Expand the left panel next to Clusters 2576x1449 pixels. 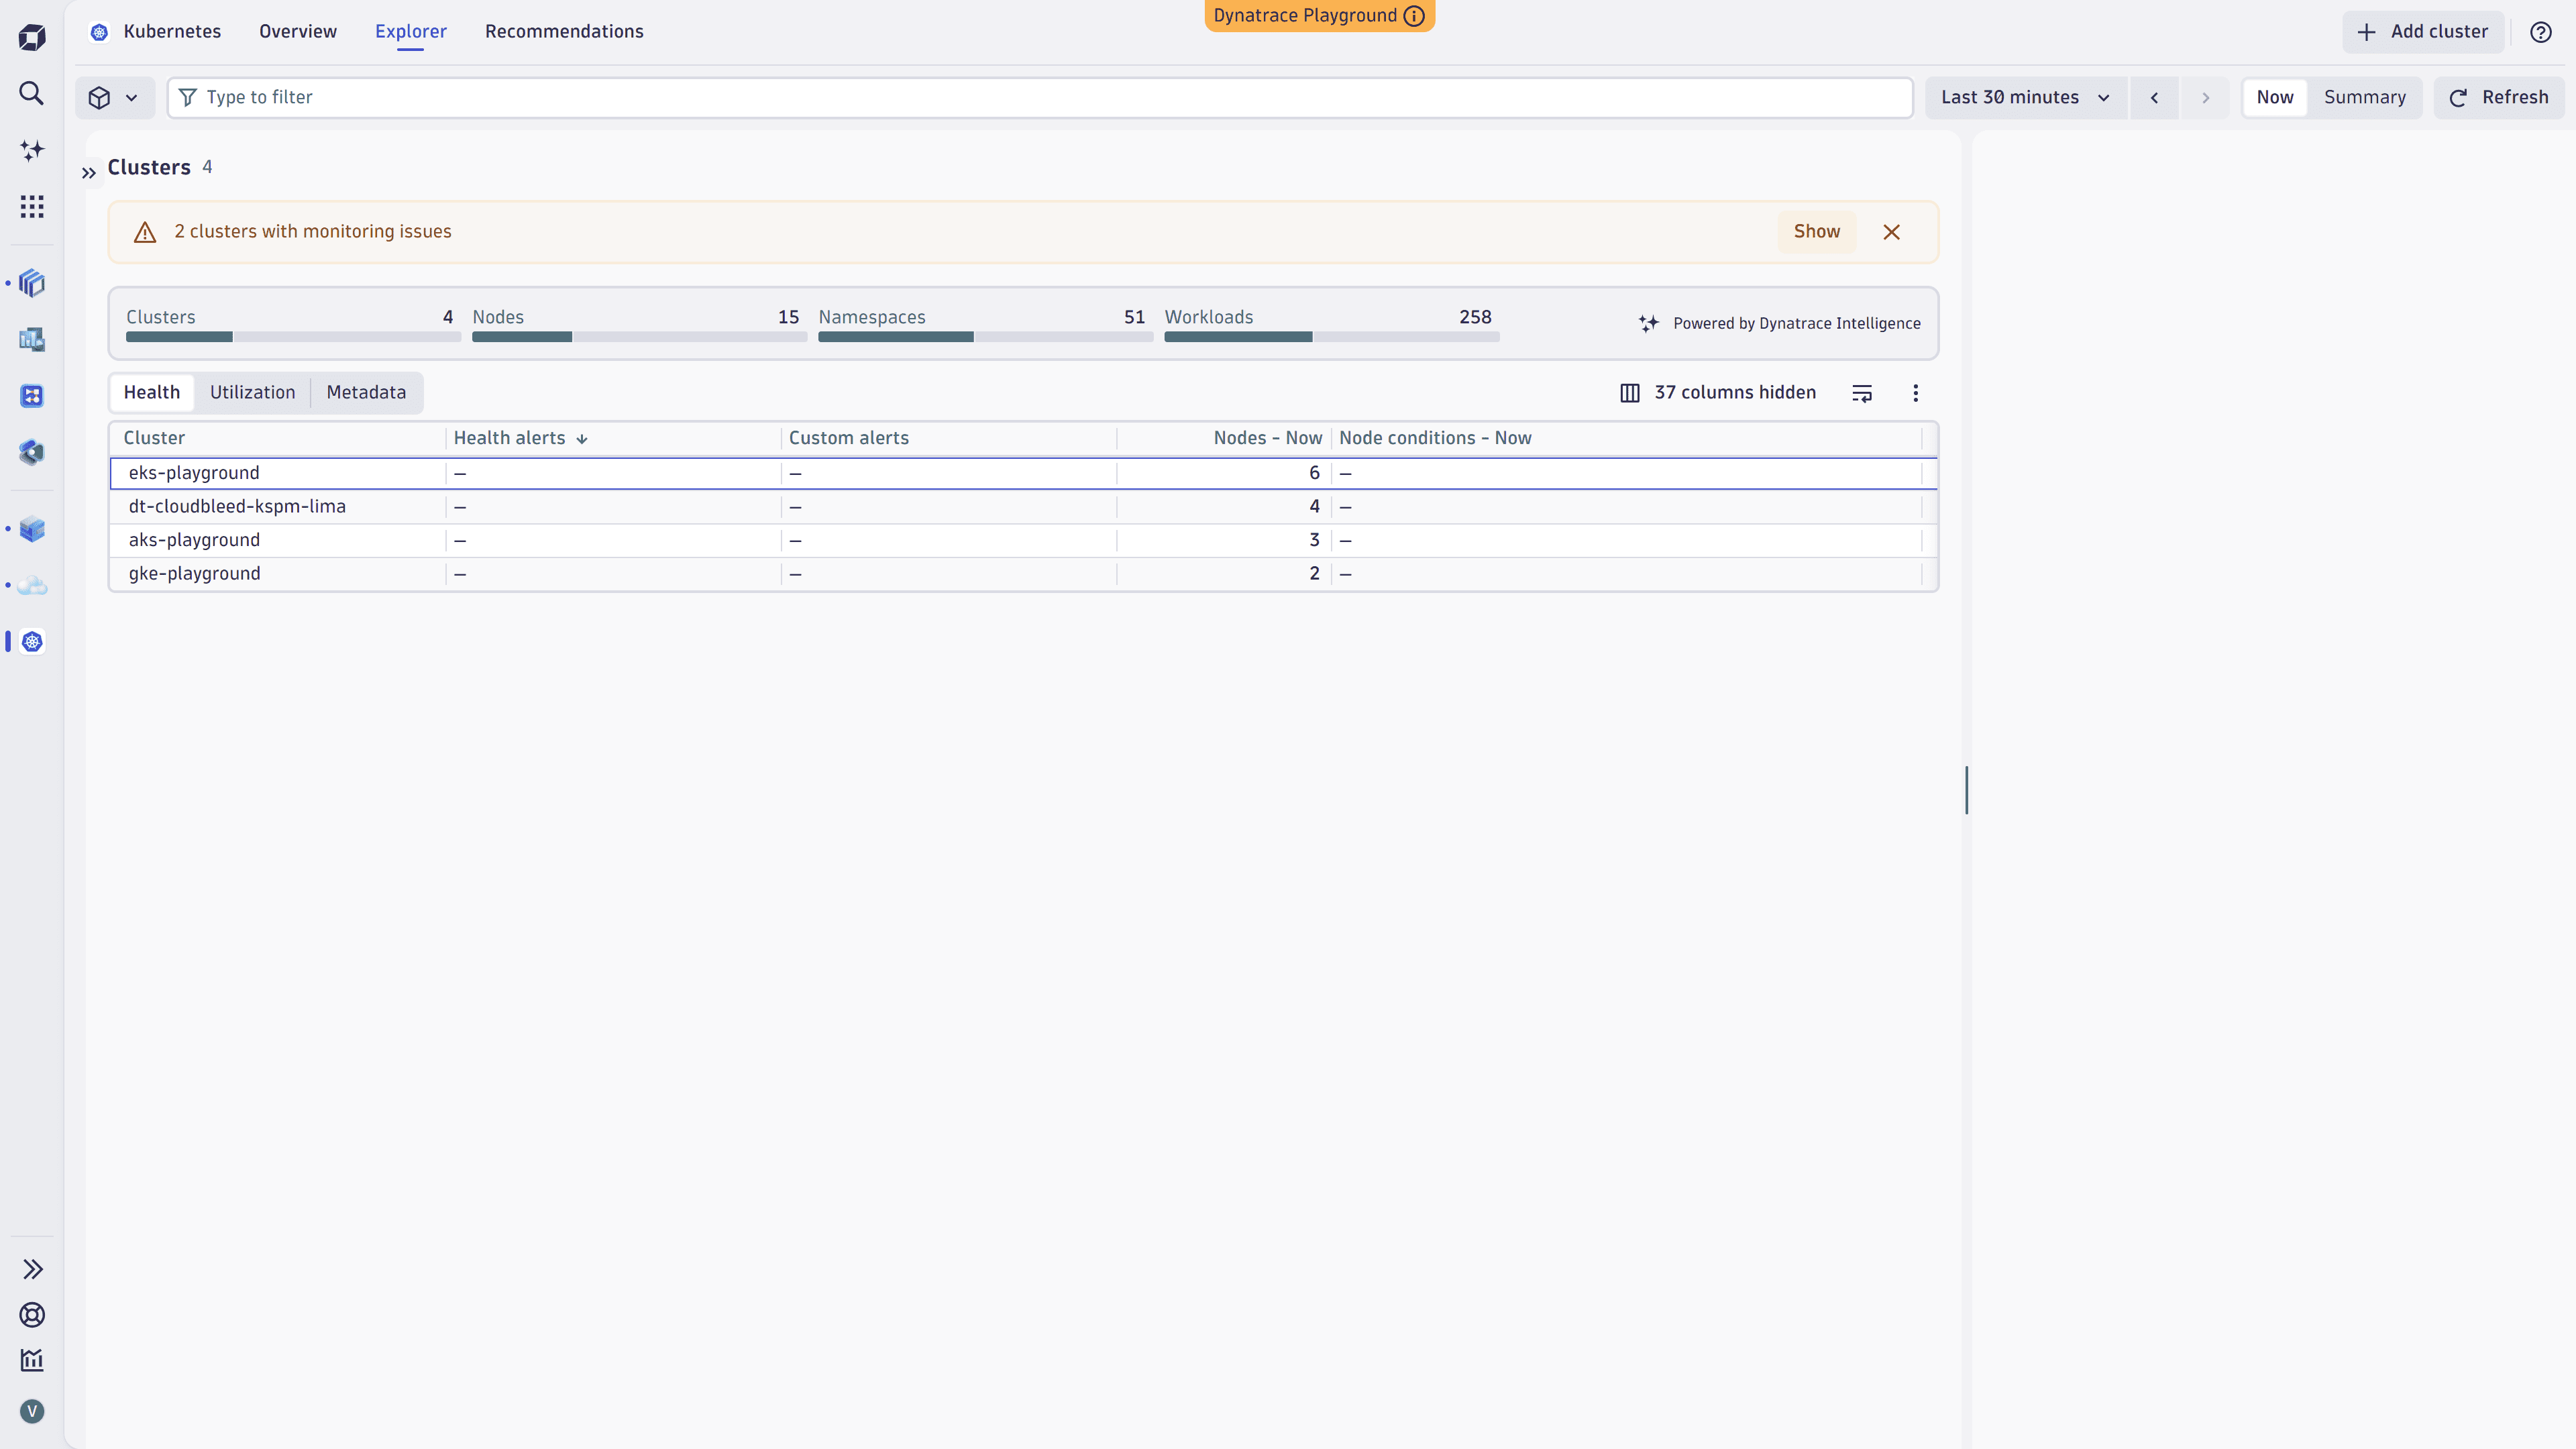pyautogui.click(x=89, y=173)
